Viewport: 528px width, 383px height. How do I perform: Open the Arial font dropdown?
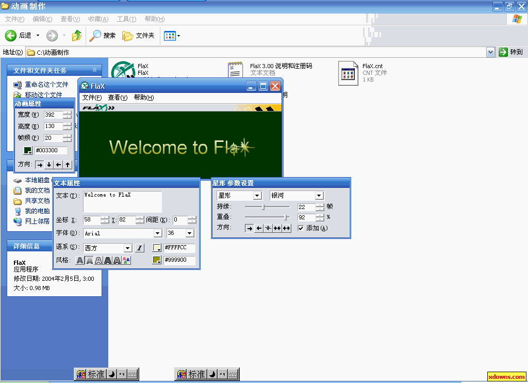(x=158, y=233)
